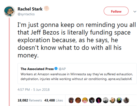140x106 pixels.
Task: View the 18,082 Retweets list
Action: click(x=30, y=100)
